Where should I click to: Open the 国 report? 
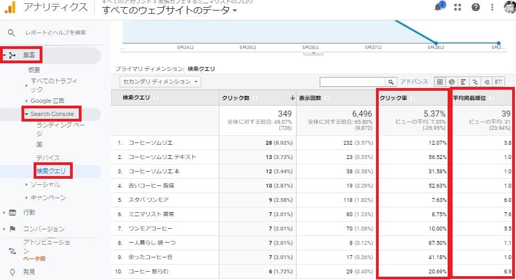pyautogui.click(x=40, y=145)
